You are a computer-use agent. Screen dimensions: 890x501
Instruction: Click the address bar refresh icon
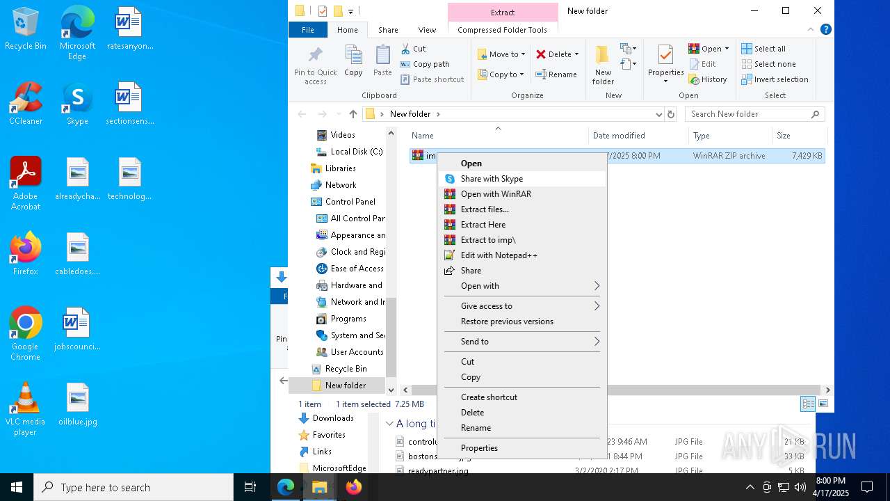click(x=671, y=114)
